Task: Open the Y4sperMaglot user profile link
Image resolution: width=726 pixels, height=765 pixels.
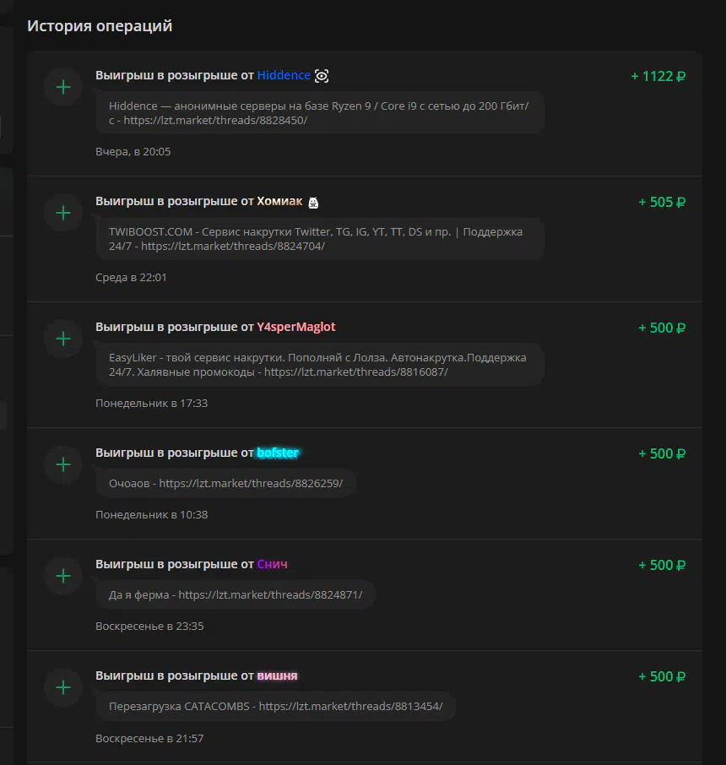Action: coord(296,327)
